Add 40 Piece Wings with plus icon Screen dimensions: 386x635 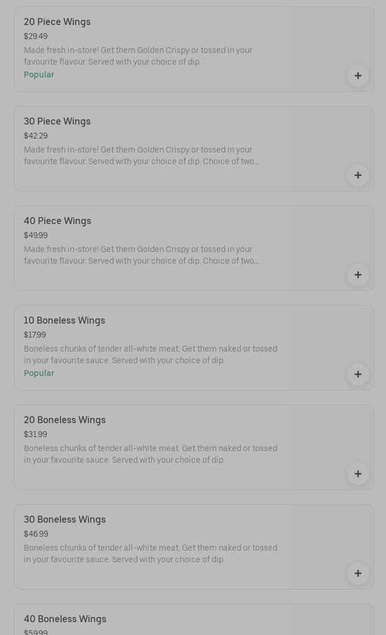coord(358,275)
